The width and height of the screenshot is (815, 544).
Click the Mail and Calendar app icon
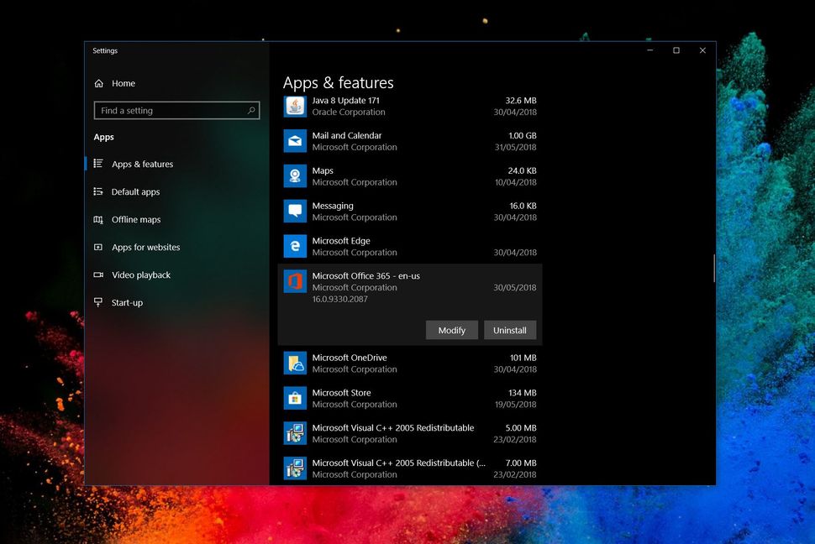pos(294,141)
